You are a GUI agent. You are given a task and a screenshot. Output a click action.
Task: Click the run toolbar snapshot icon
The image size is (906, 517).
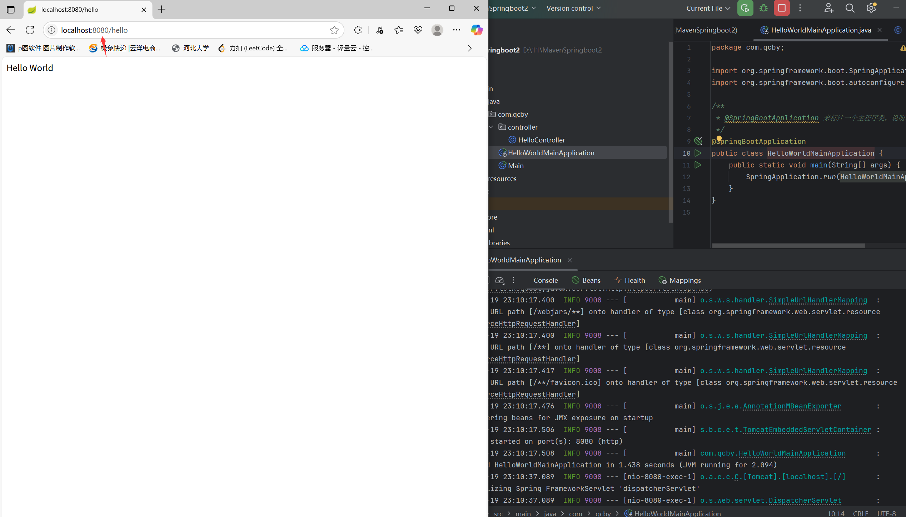pos(499,280)
